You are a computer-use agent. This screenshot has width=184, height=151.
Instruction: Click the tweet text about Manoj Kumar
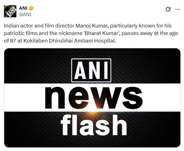coord(92,33)
